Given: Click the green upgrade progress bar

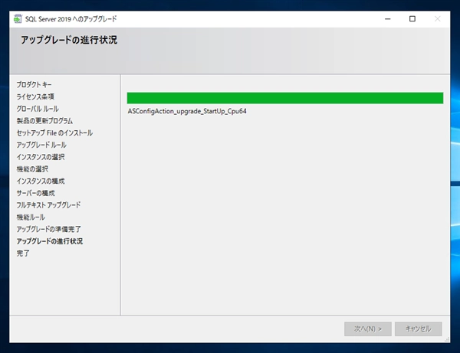Looking at the screenshot, I should coord(285,98).
